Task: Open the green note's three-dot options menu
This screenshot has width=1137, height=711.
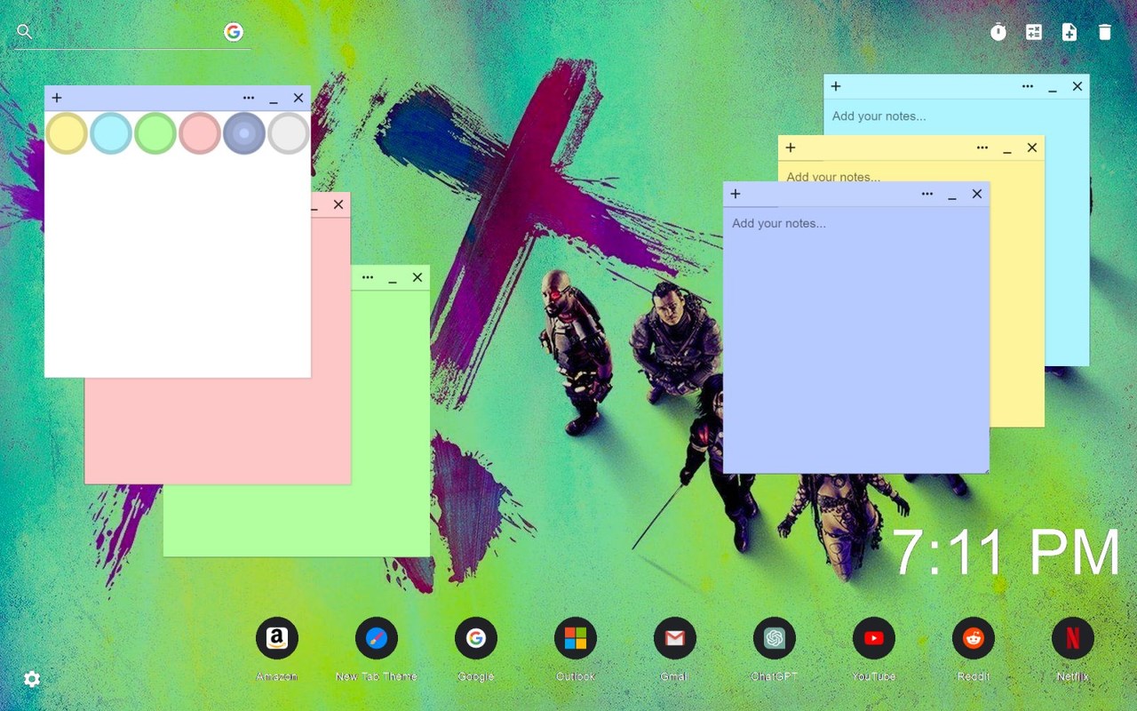Action: (x=368, y=277)
